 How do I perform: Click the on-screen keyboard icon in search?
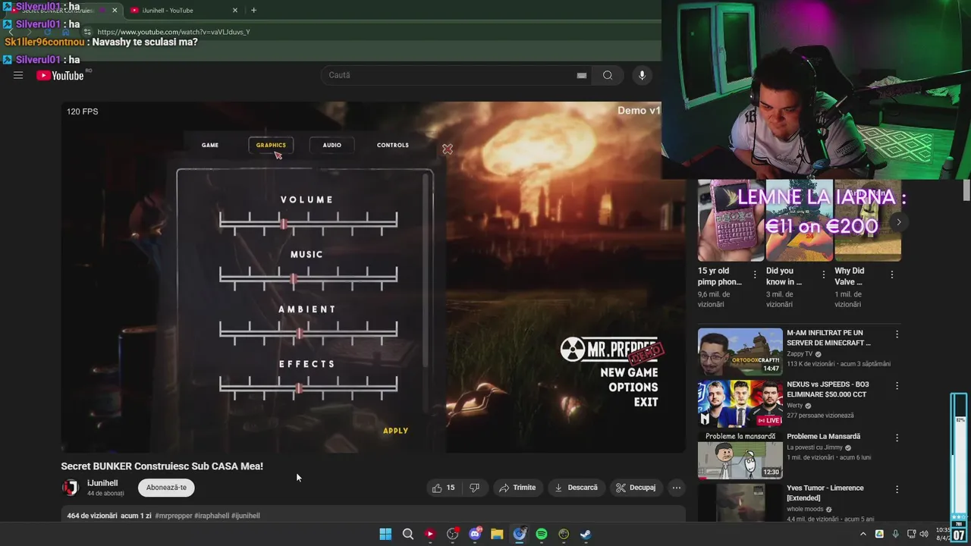pos(582,75)
